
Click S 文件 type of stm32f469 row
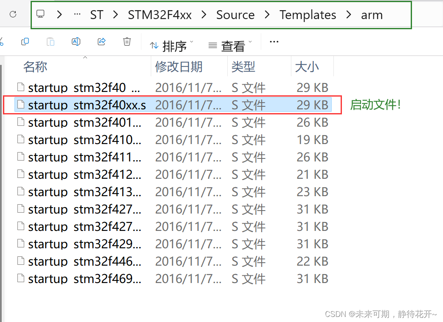coord(248,279)
